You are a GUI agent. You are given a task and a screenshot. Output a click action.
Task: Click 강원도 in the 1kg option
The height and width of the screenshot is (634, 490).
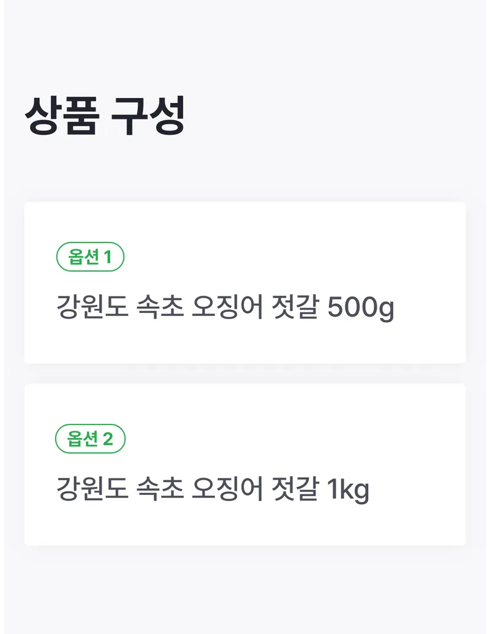[92, 489]
